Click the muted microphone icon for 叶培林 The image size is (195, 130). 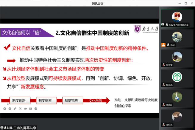point(163,125)
